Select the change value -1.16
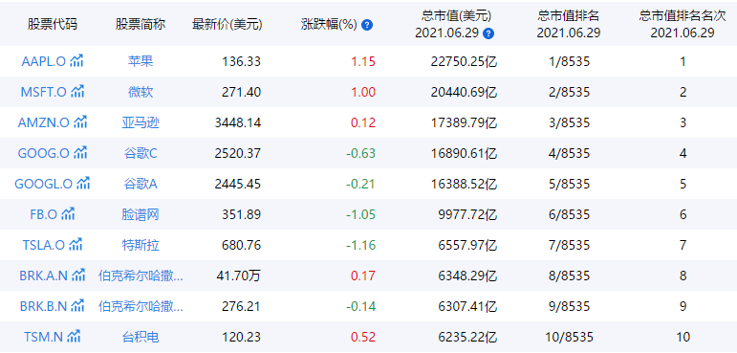 [x=361, y=245]
